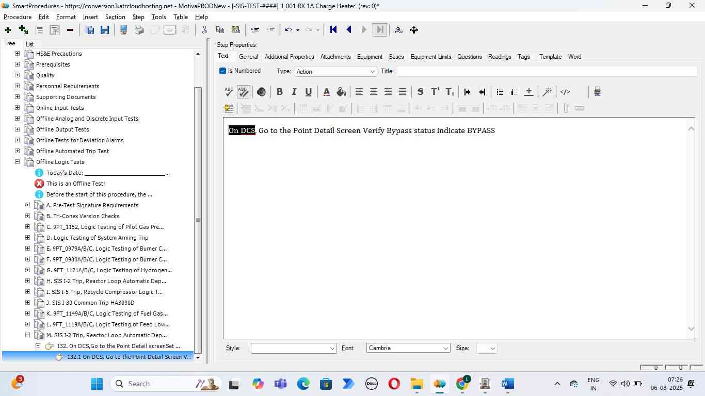Click the magic wand icon
Viewport: 705px width, 396px height.
tap(547, 92)
